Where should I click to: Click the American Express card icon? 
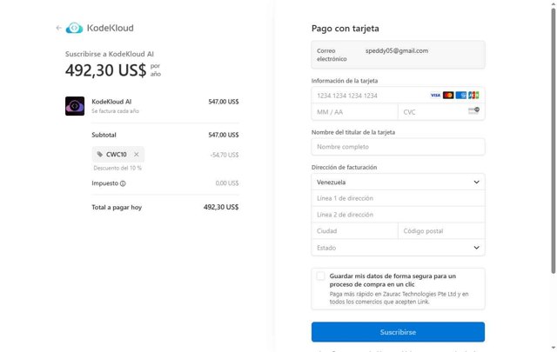pos(460,95)
